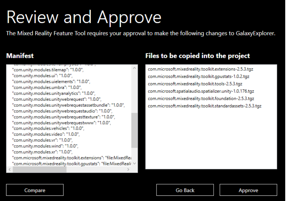Click the Manifest horizontal scrollbar right arrow
The width and height of the screenshot is (287, 201).
click(128, 169)
